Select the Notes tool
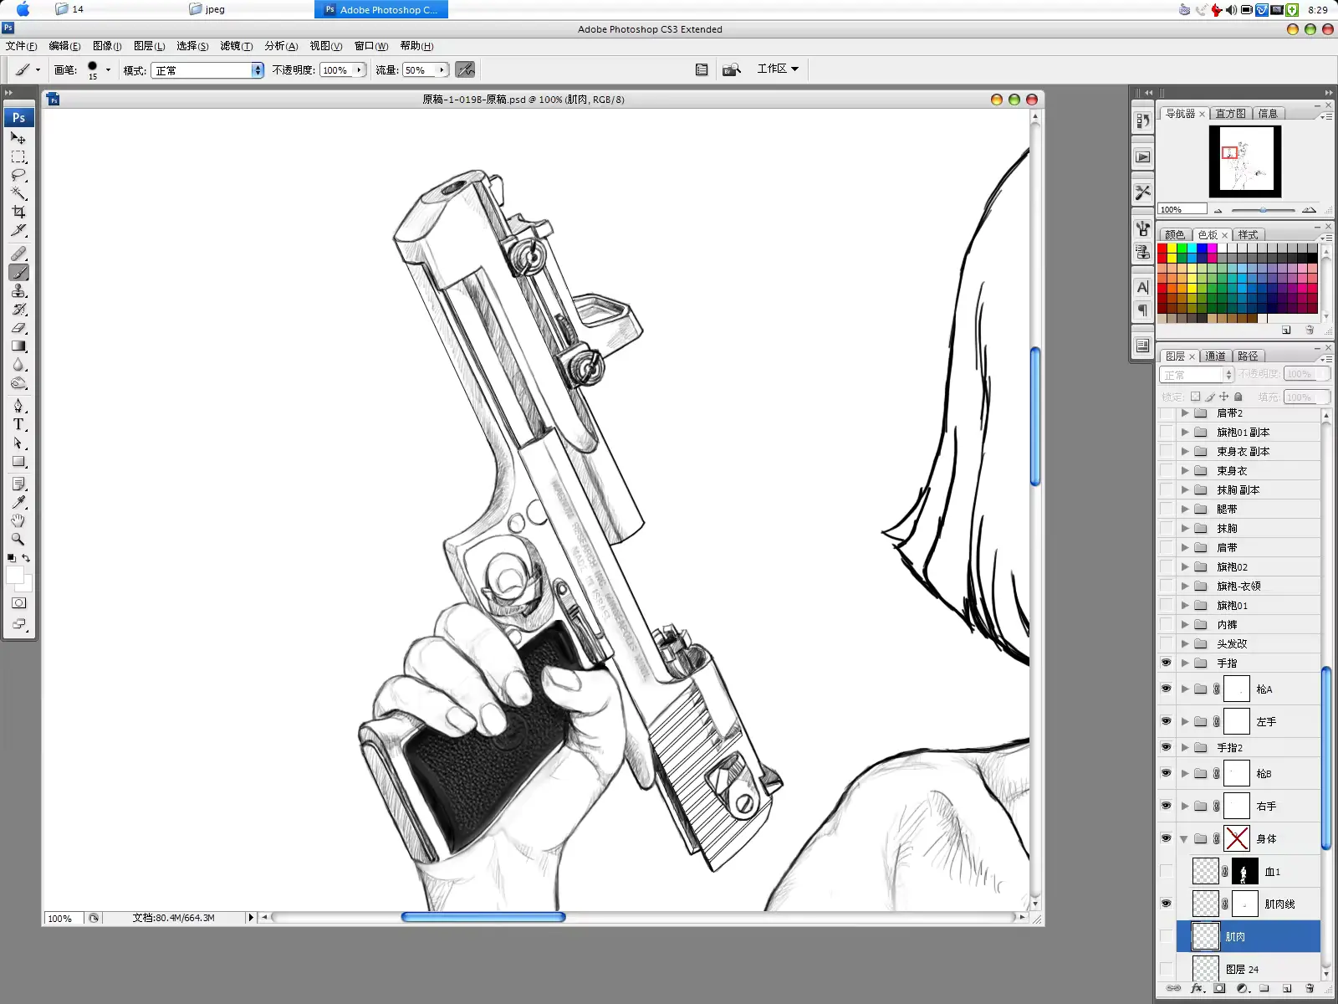Screen dimensions: 1338x1004 (x=18, y=484)
